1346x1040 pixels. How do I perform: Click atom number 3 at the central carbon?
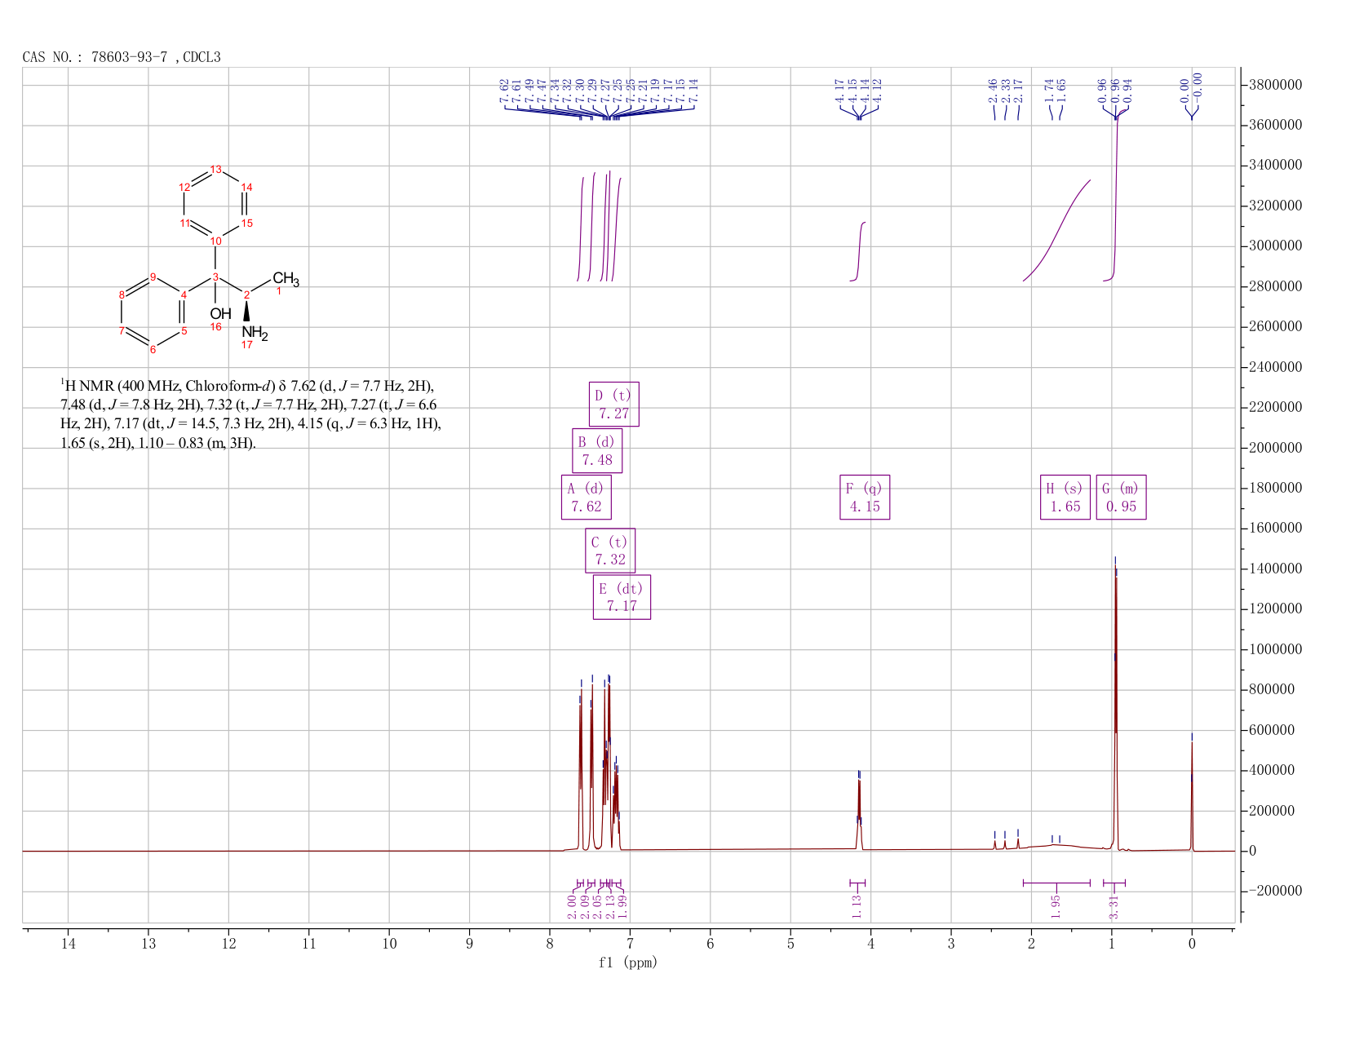215,277
